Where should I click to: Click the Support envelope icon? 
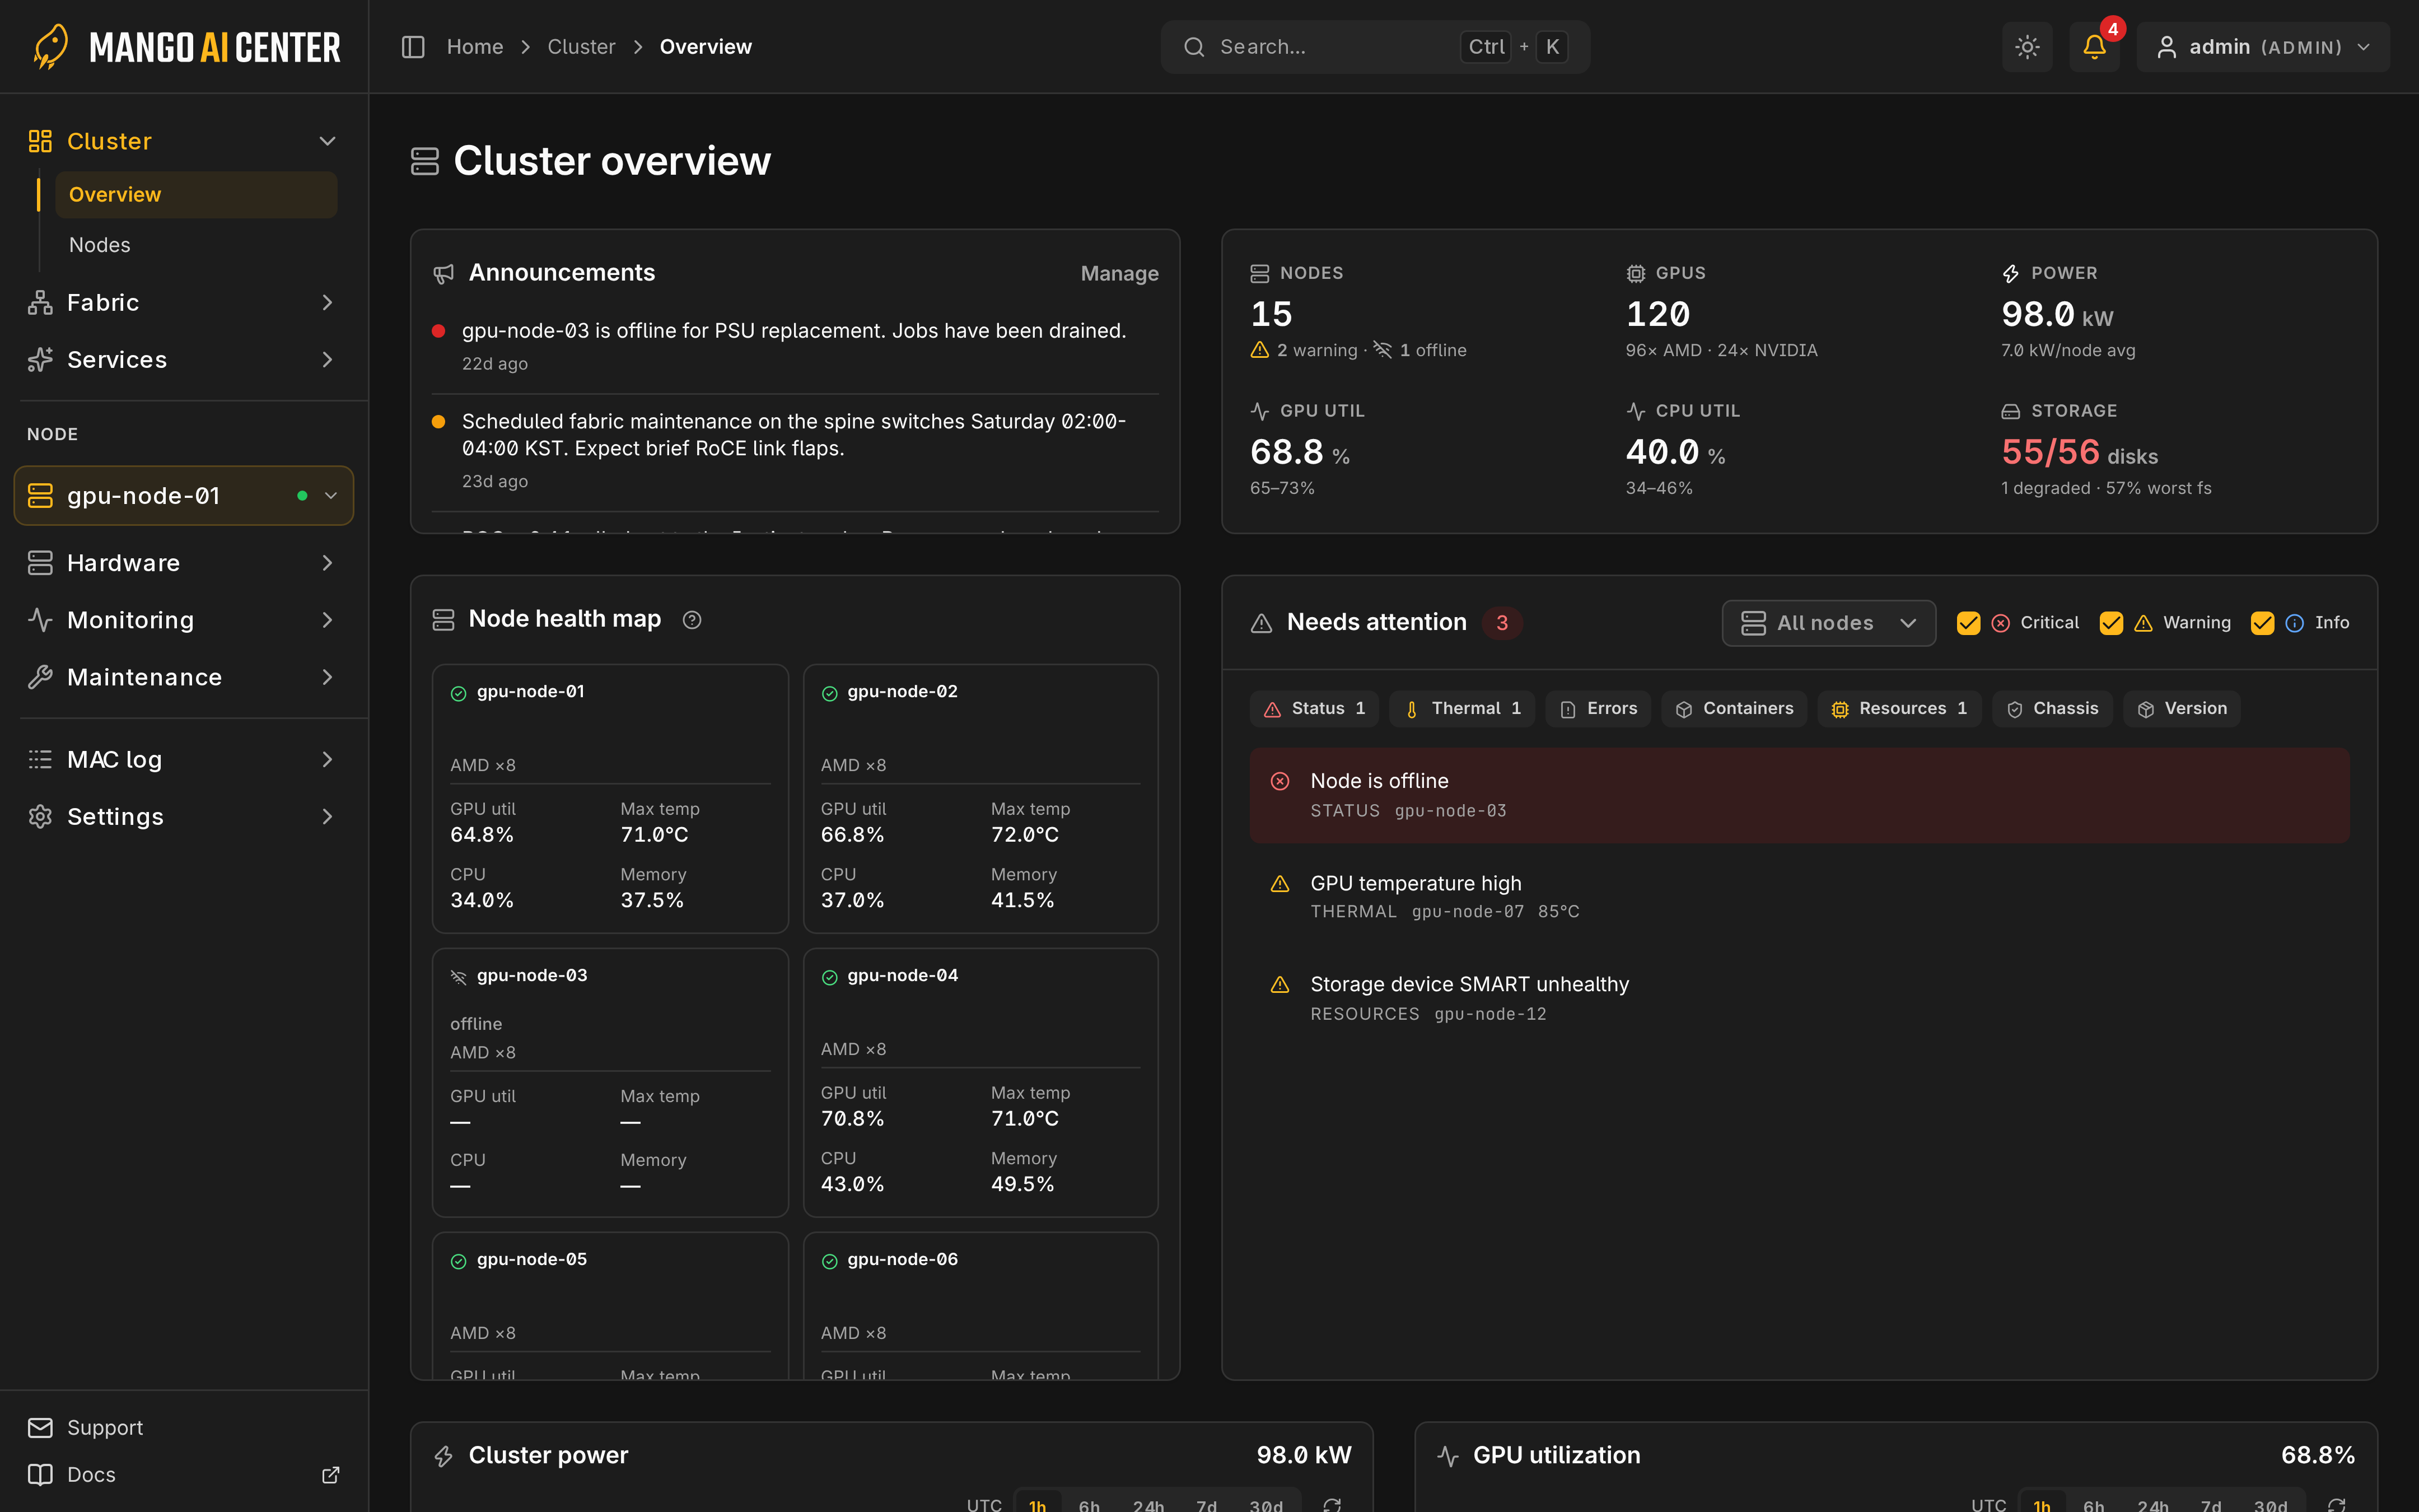click(40, 1428)
